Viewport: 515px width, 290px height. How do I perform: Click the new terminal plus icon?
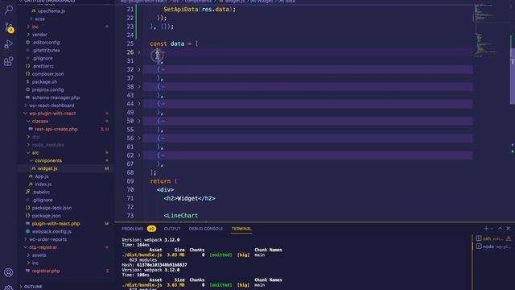pyautogui.click(x=486, y=229)
